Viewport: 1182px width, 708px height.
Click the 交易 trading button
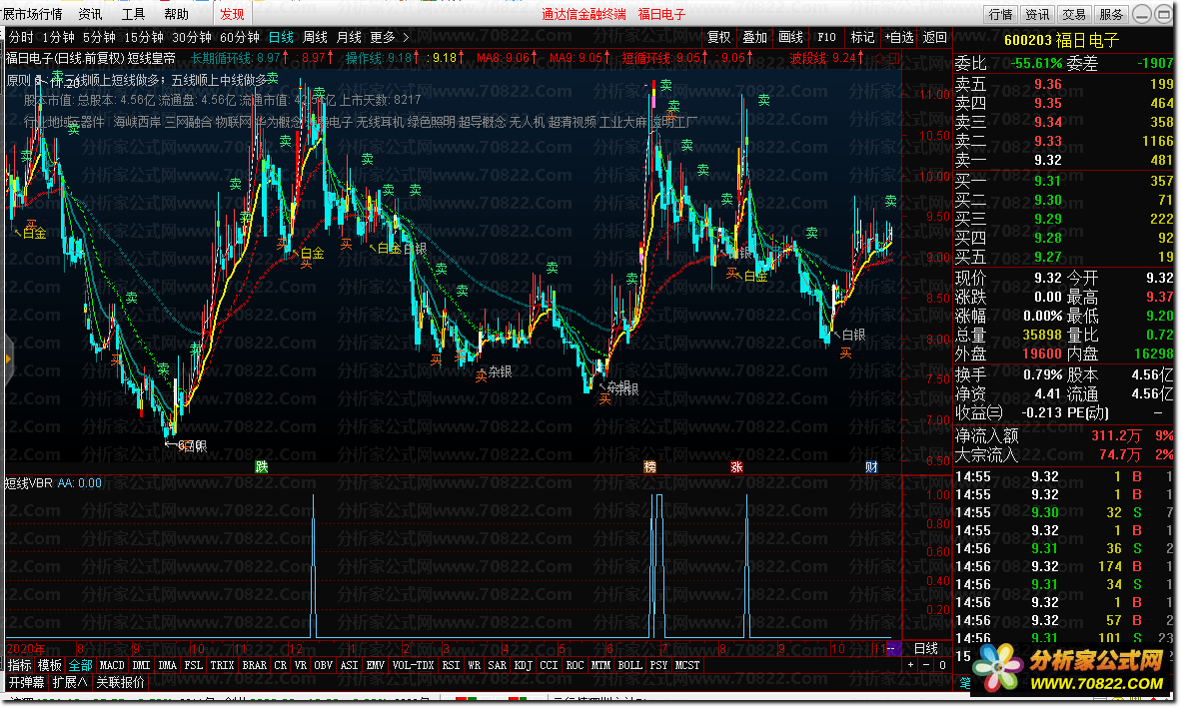click(x=1074, y=14)
